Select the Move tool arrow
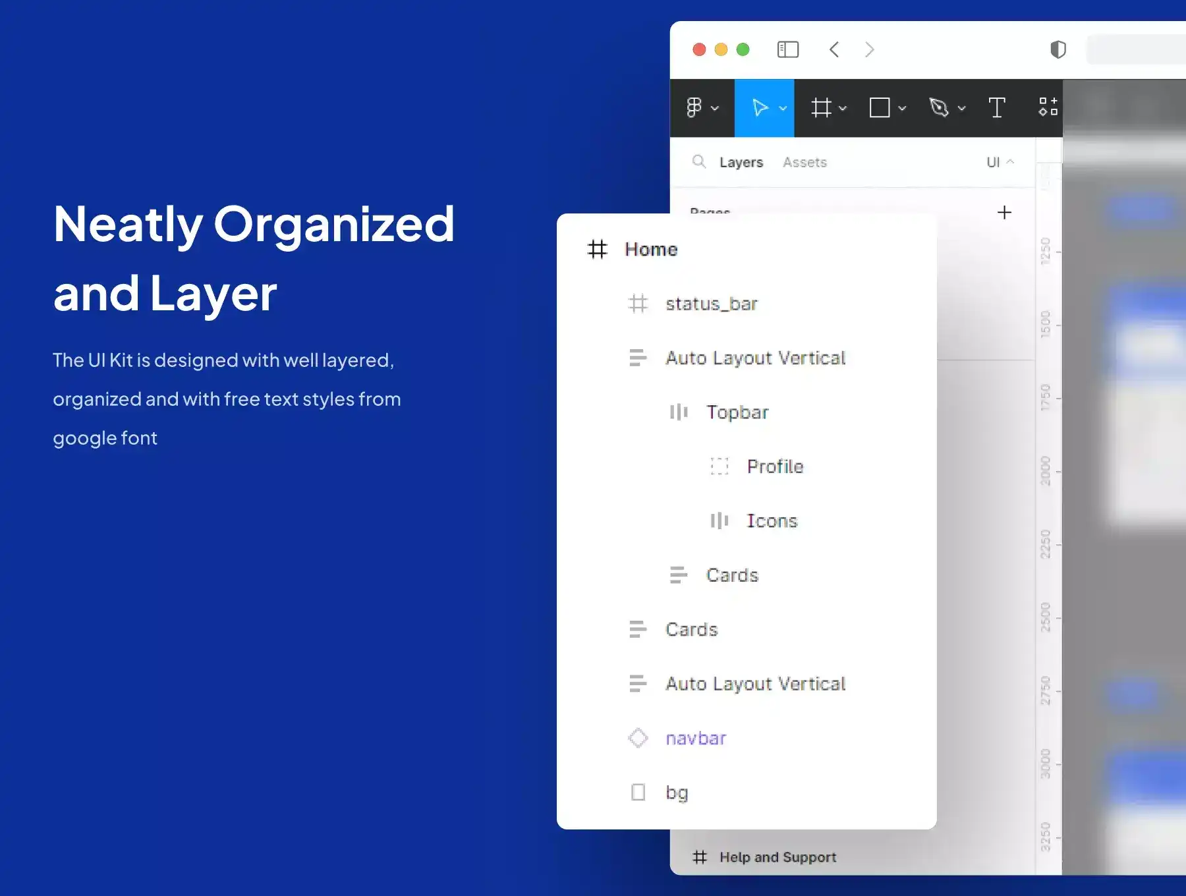This screenshot has width=1186, height=896. 760,107
